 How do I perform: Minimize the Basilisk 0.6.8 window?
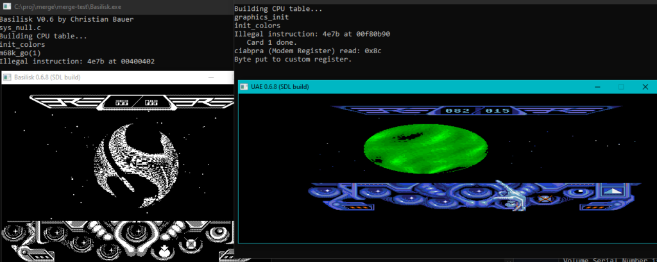click(210, 78)
